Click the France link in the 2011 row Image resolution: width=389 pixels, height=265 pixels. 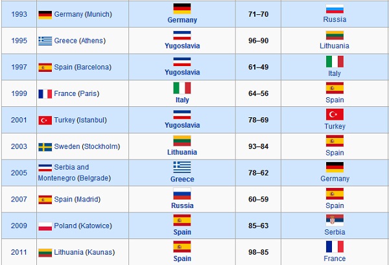coord(335,259)
